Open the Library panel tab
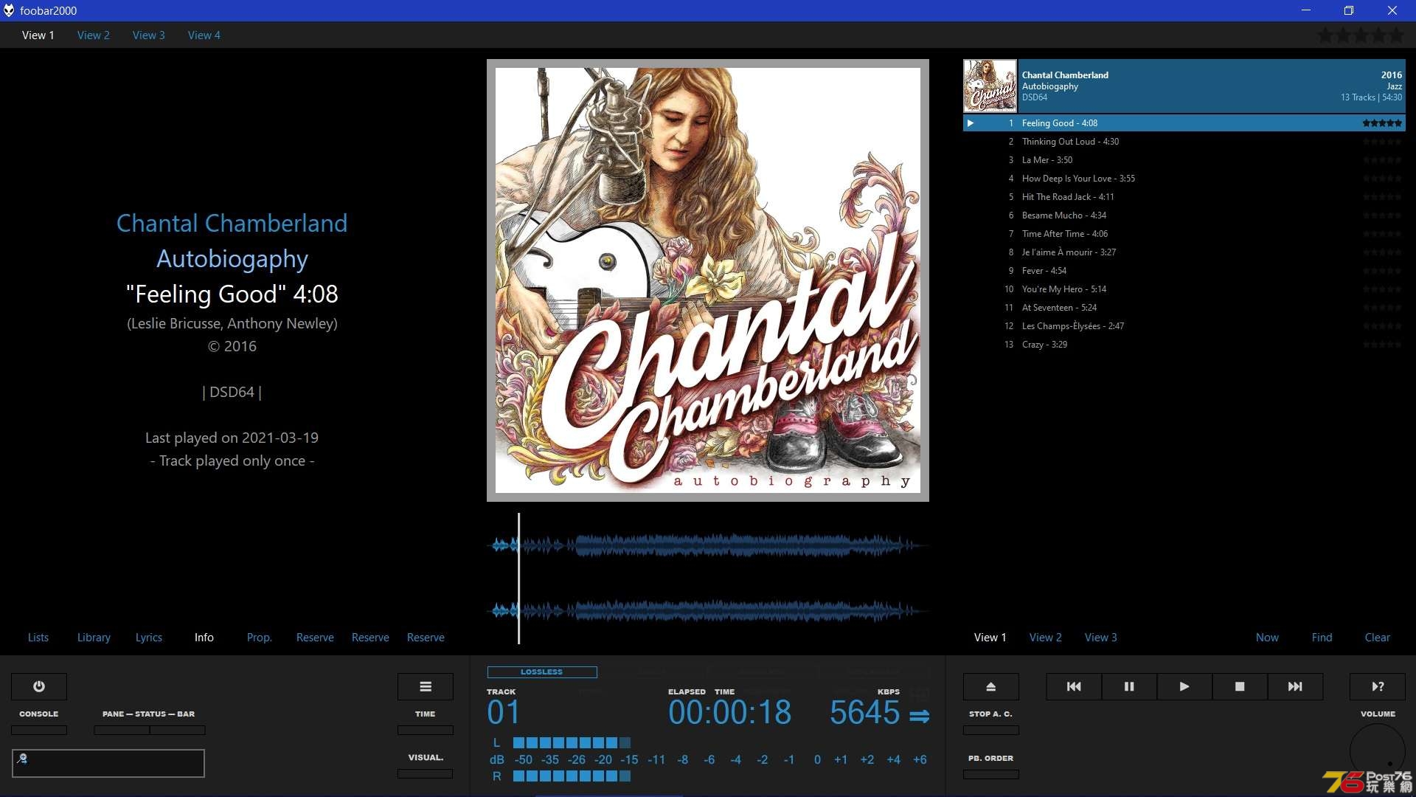The width and height of the screenshot is (1416, 797). (94, 638)
